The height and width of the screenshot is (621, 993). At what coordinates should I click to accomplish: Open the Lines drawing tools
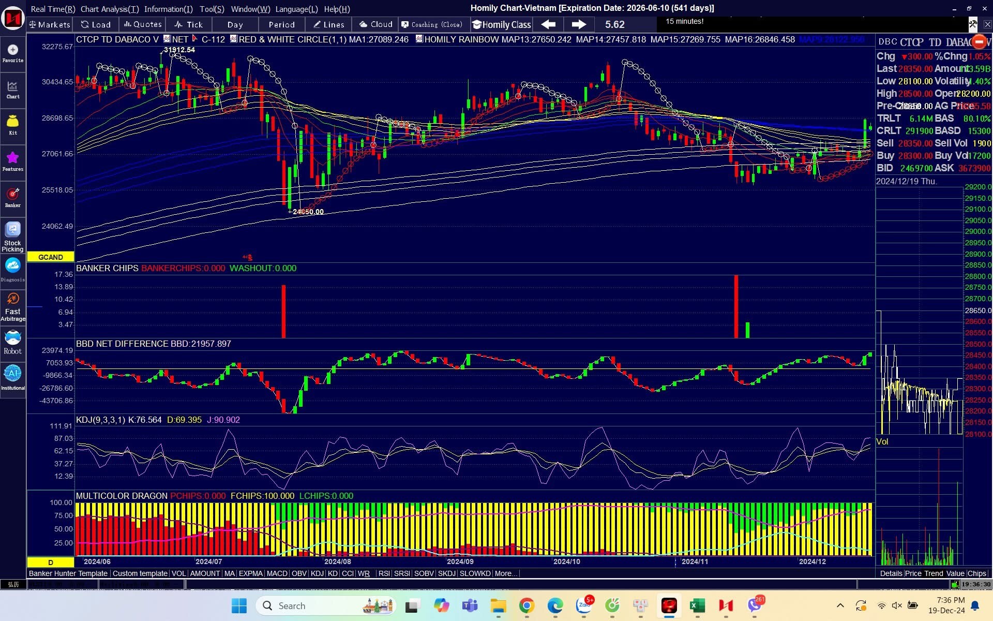(329, 24)
